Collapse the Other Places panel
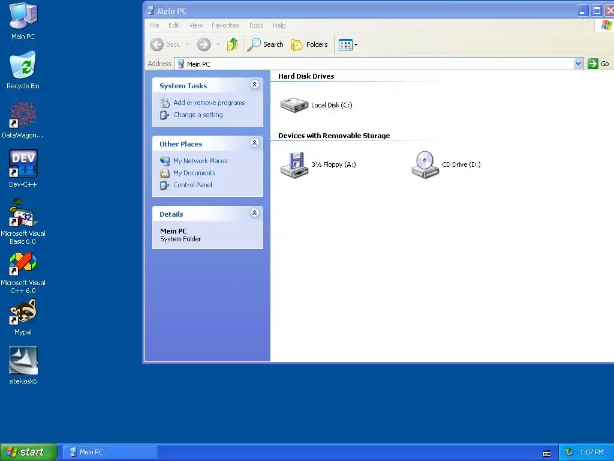 coord(254,143)
